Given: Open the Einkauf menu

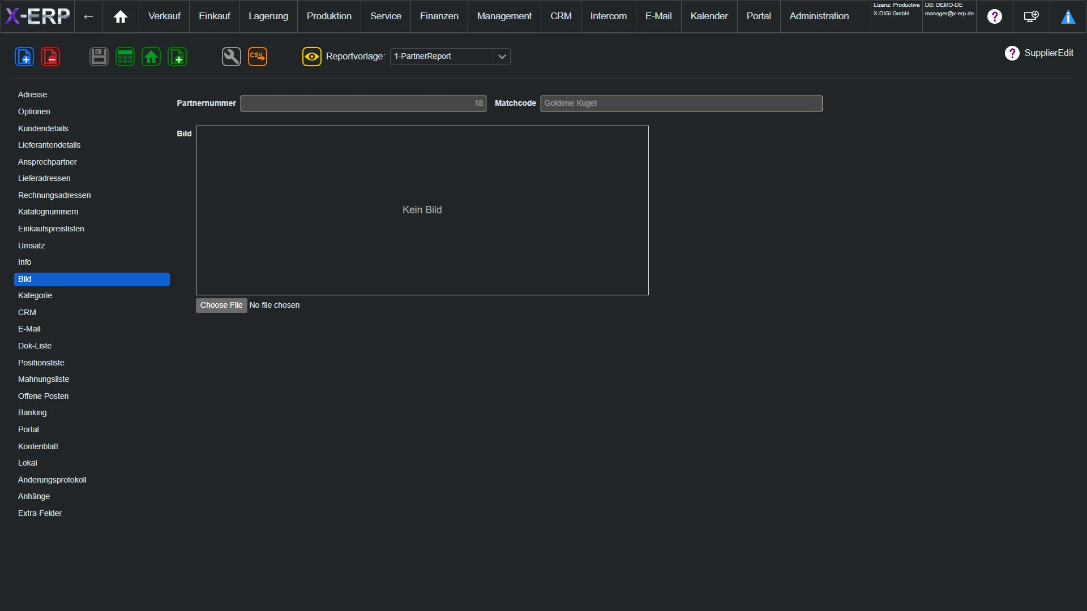Looking at the screenshot, I should [215, 16].
